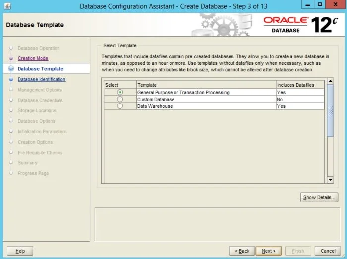Click the Management Options step label
The image size is (347, 259).
coord(40,90)
